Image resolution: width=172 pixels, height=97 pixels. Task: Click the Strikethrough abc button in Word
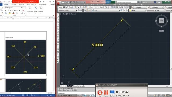(15, 10)
